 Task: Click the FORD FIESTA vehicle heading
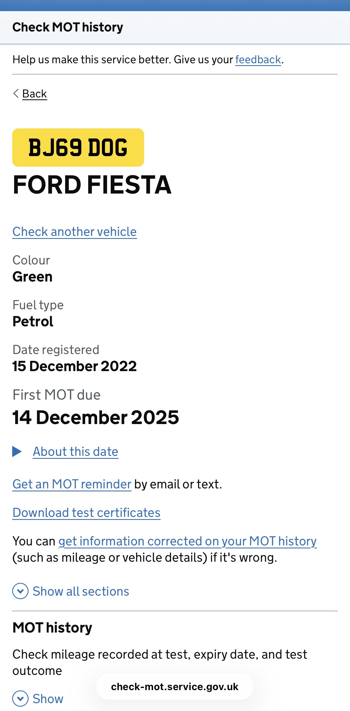pyautogui.click(x=92, y=185)
